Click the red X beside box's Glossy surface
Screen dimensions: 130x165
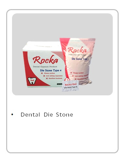42,73
